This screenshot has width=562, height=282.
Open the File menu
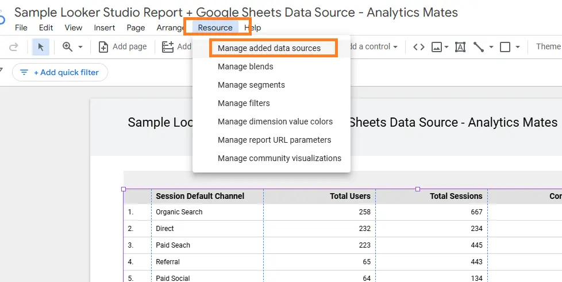pos(21,28)
